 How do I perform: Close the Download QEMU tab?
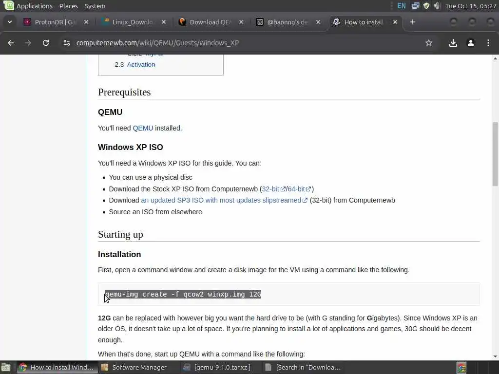[241, 22]
